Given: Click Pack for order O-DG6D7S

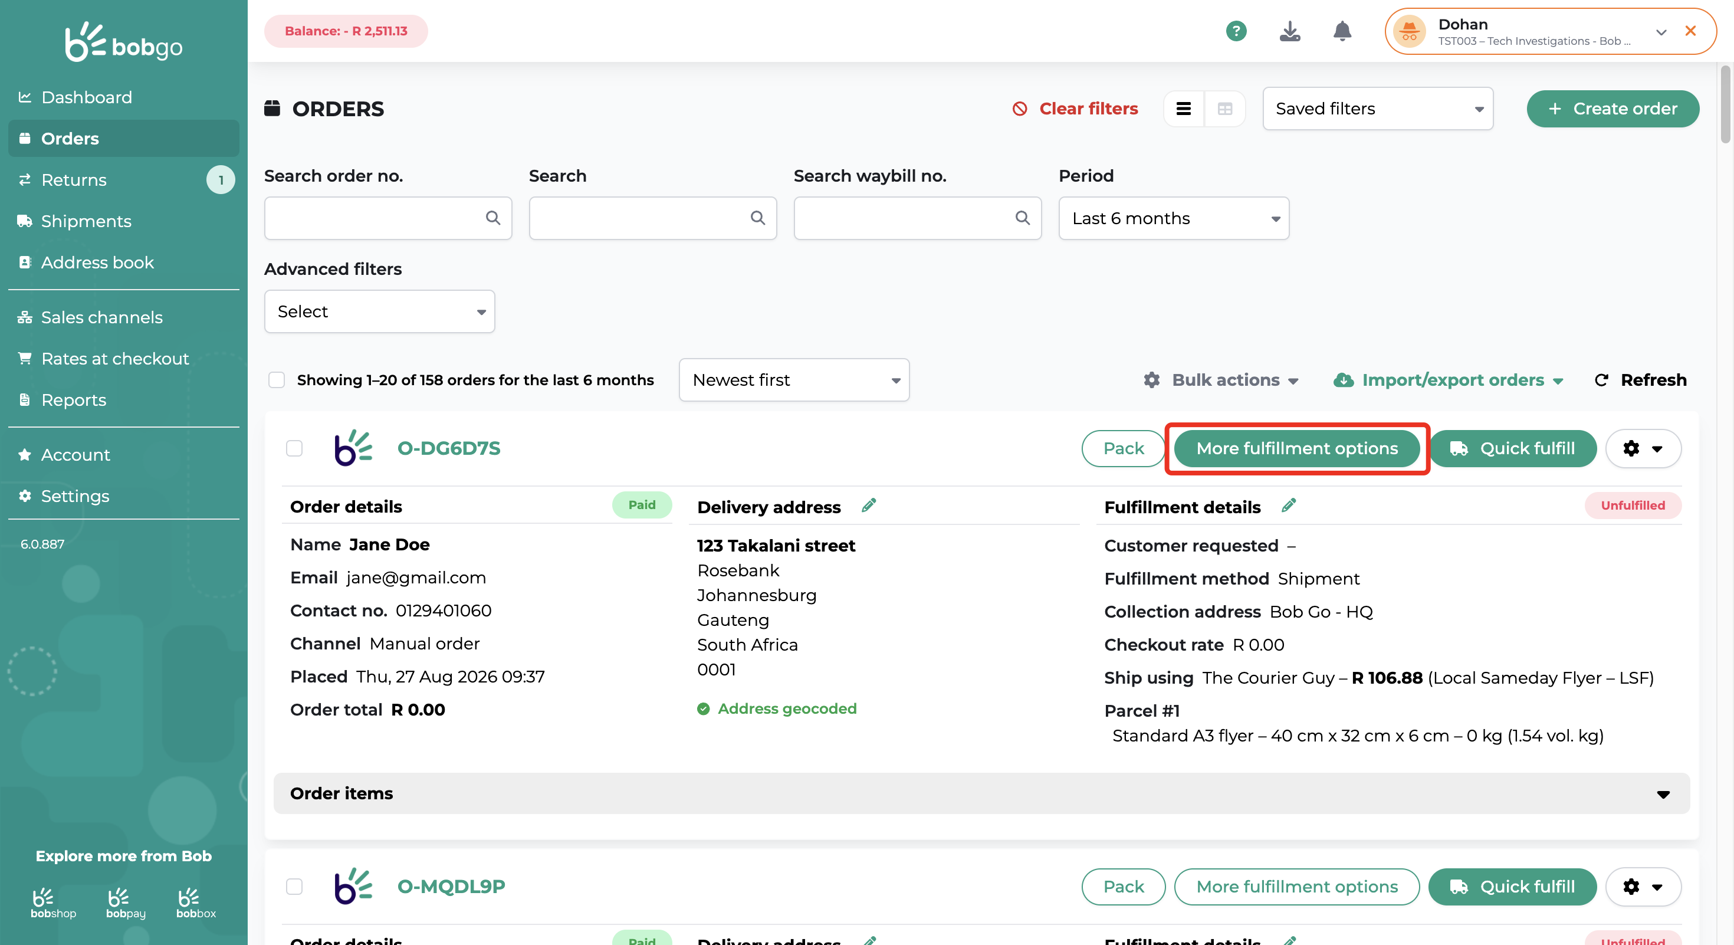Looking at the screenshot, I should 1123,448.
